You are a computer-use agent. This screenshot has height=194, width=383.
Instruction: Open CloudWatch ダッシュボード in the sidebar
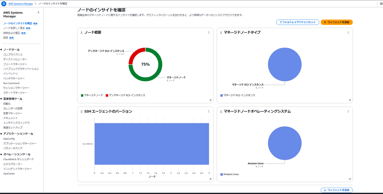click(x=18, y=159)
